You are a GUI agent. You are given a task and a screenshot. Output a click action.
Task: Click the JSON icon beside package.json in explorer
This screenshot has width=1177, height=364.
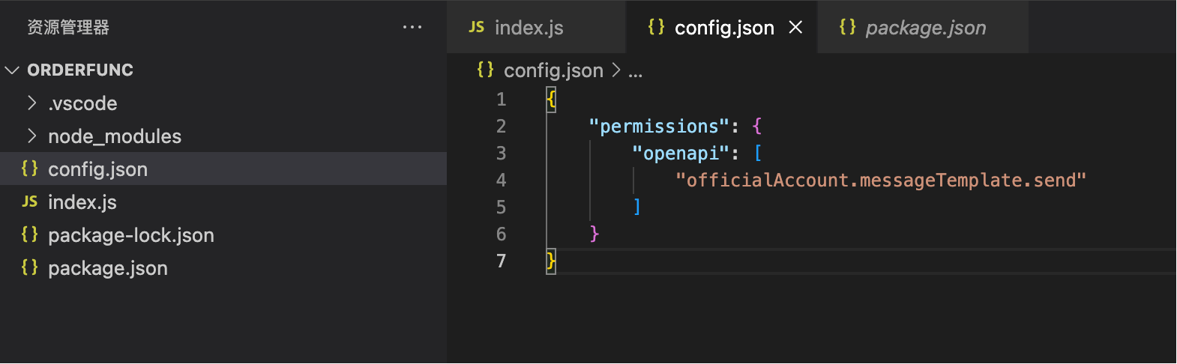[x=29, y=267]
